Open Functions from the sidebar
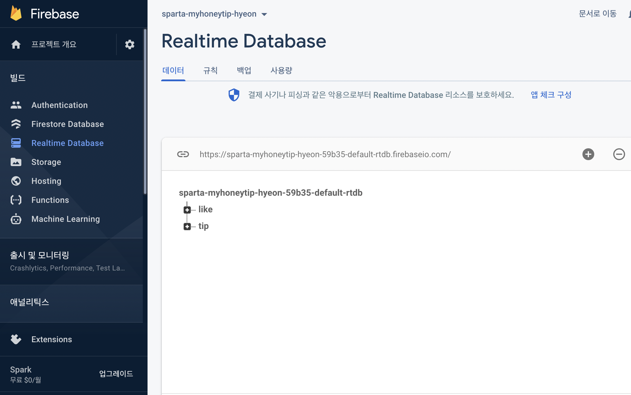The image size is (631, 395). 50,200
